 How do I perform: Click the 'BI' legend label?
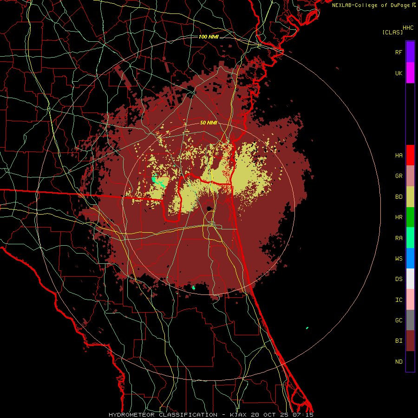(398, 341)
